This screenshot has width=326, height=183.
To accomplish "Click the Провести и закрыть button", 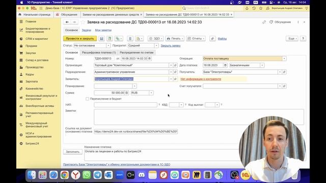I will click(80, 39).
